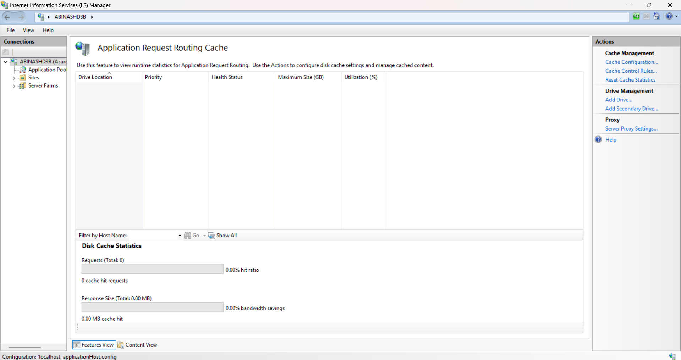
Task: Expand the Sites tree node
Action: [14, 78]
